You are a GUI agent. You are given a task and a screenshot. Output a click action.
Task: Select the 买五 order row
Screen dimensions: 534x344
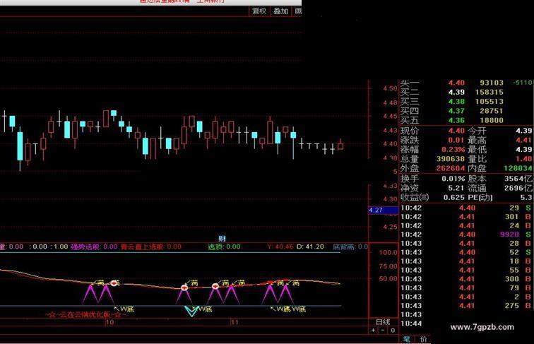click(x=451, y=120)
